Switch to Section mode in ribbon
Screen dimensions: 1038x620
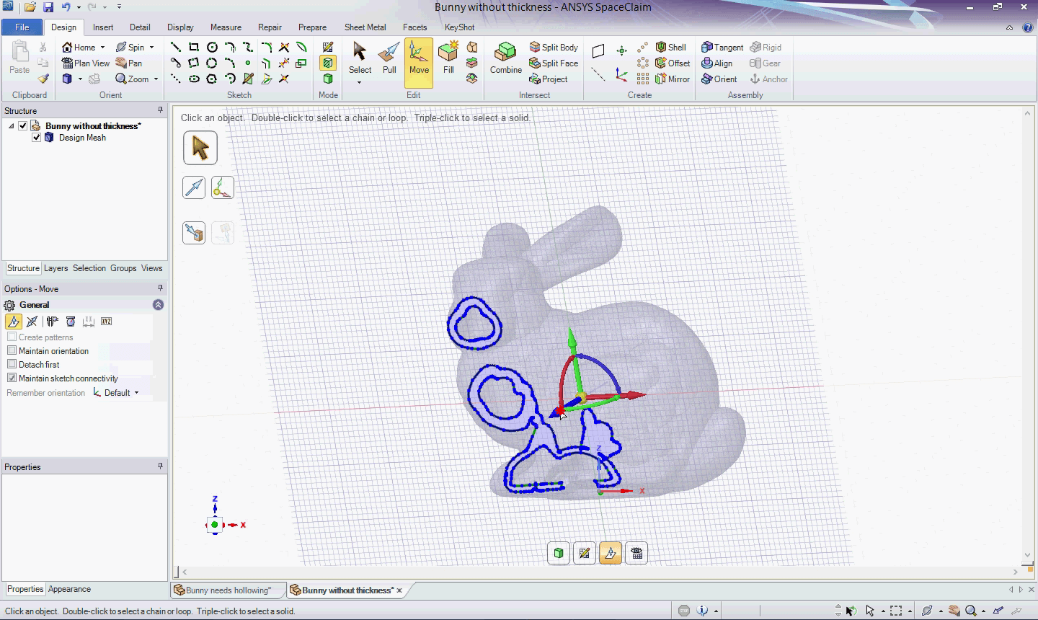pos(328,63)
